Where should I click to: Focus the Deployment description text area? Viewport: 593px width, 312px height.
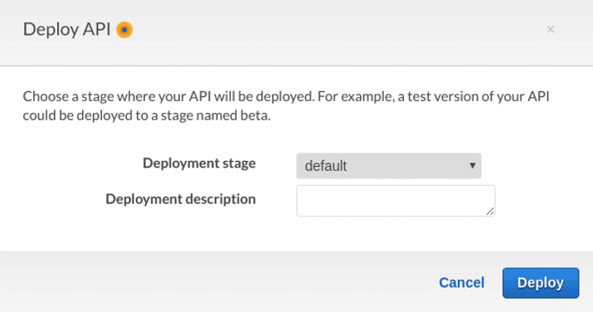(x=396, y=201)
